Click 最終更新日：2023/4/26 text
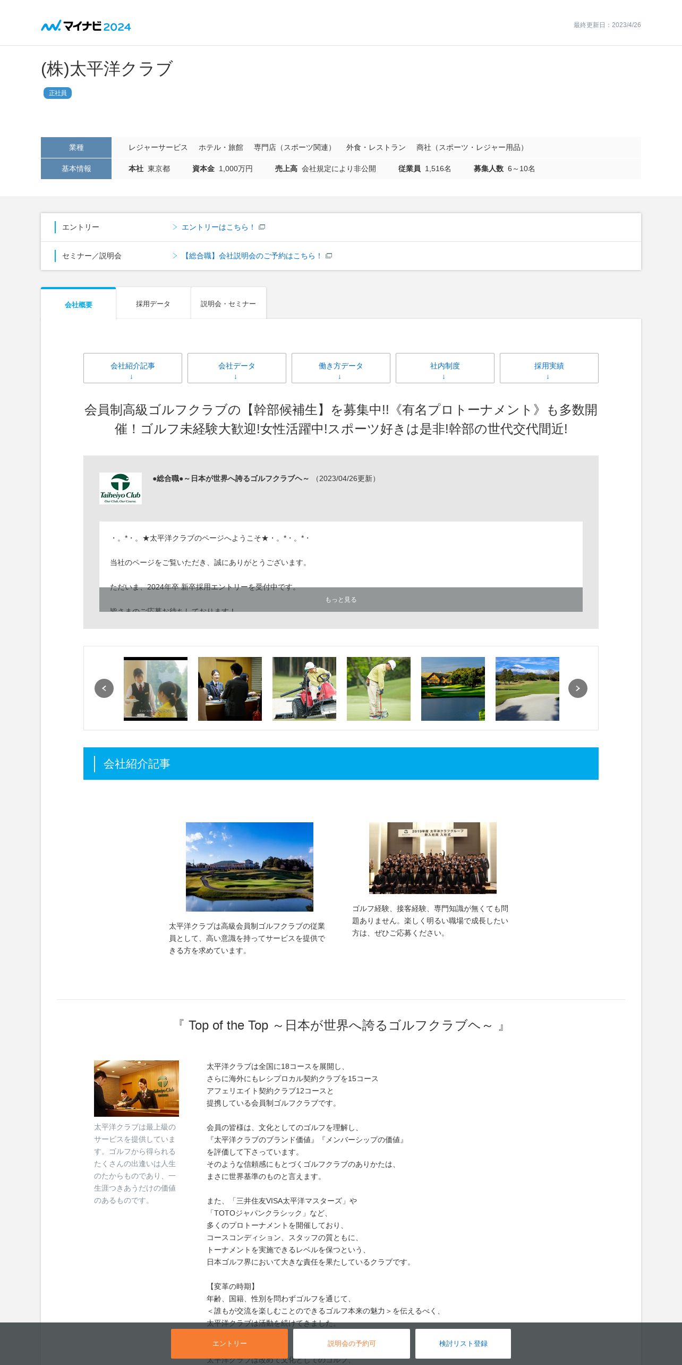Viewport: 682px width, 1365px height. 607,25
